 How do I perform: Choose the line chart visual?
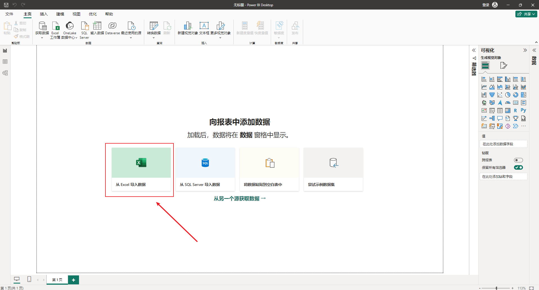click(x=484, y=87)
